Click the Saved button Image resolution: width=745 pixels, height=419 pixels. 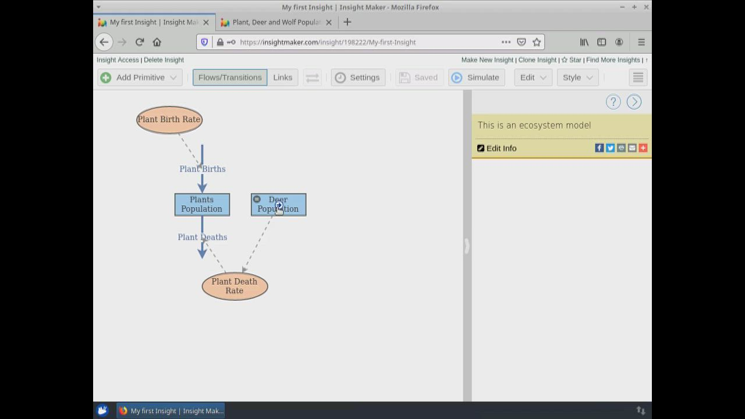[419, 77]
